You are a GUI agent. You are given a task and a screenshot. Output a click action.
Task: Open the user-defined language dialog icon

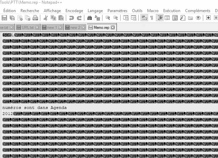167,18
